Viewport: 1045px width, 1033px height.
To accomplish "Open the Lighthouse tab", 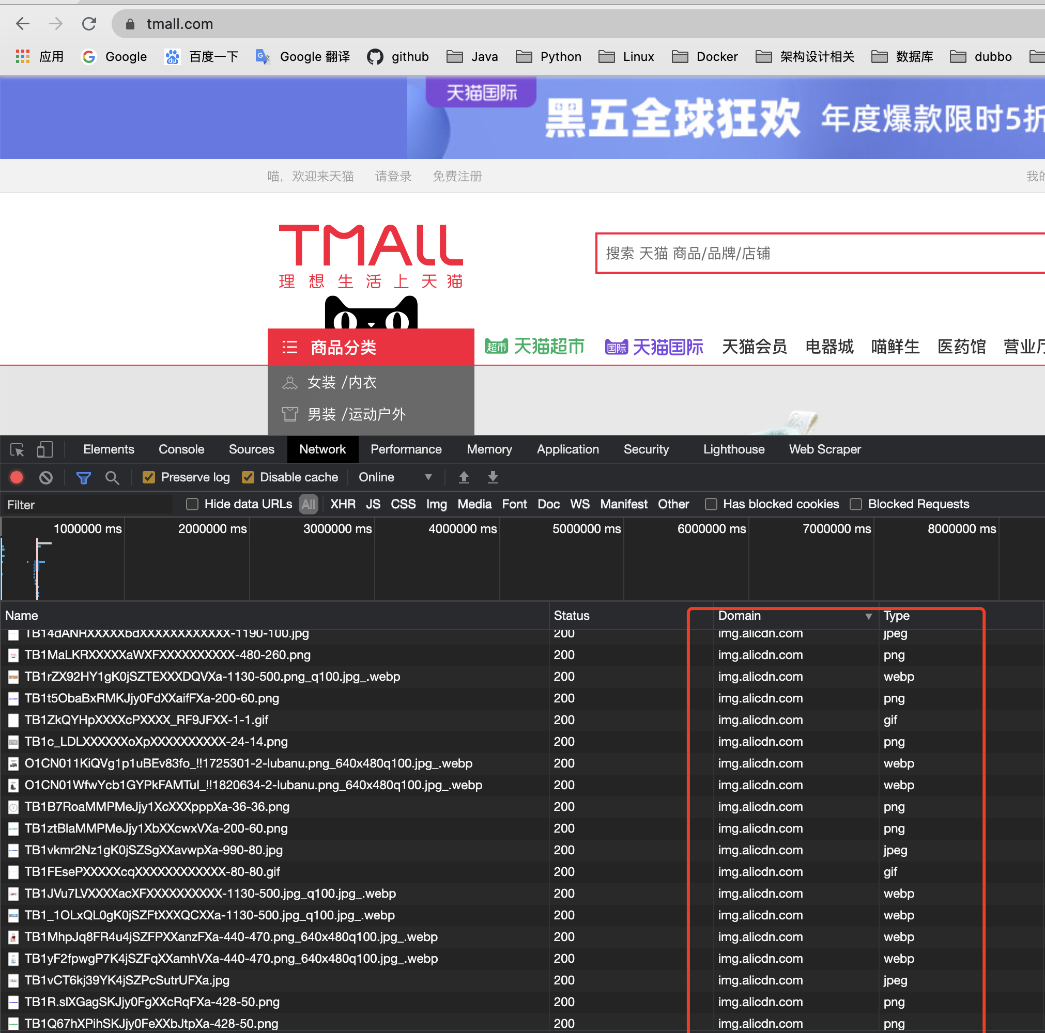I will 733,450.
